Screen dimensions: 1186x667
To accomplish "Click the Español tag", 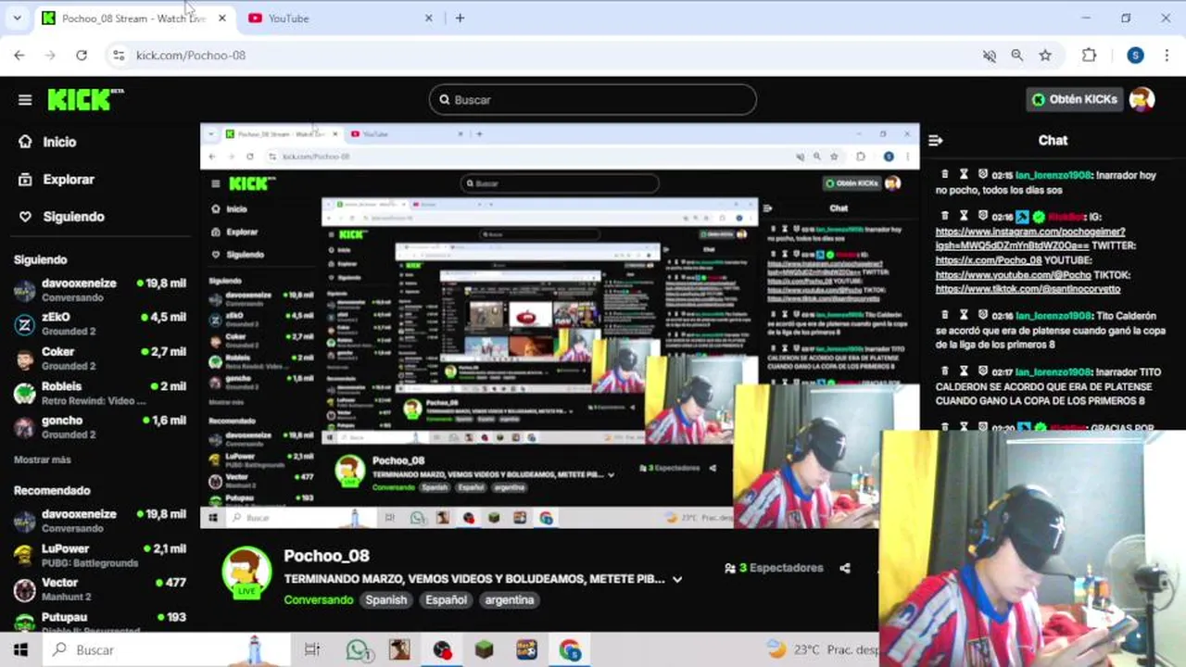I will (x=446, y=599).
